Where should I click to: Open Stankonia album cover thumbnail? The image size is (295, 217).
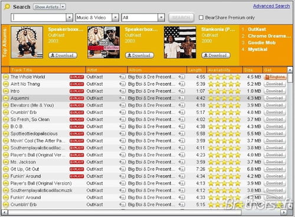tap(180, 42)
